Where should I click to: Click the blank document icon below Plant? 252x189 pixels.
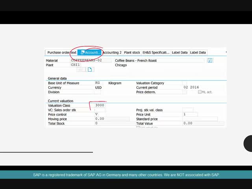point(90,70)
